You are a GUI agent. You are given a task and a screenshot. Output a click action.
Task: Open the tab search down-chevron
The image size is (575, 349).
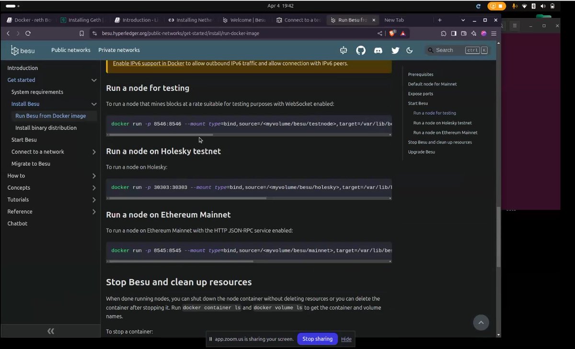click(463, 20)
